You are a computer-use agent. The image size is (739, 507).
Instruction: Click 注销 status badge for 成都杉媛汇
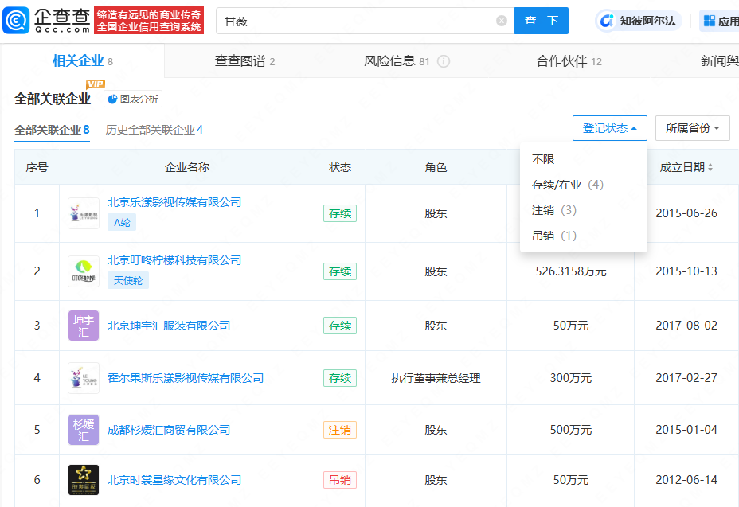(x=340, y=430)
